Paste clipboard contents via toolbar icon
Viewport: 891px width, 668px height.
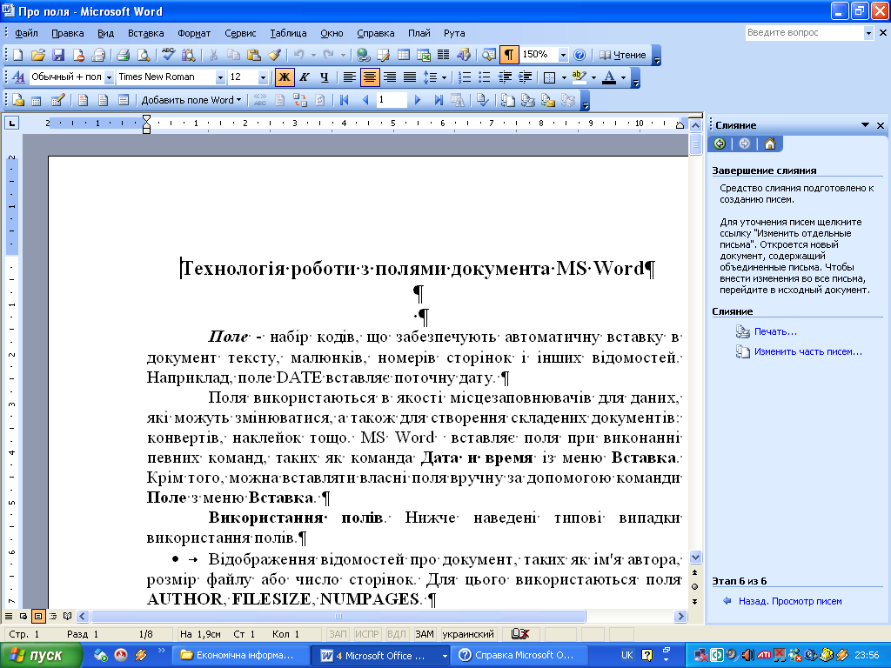[x=254, y=55]
